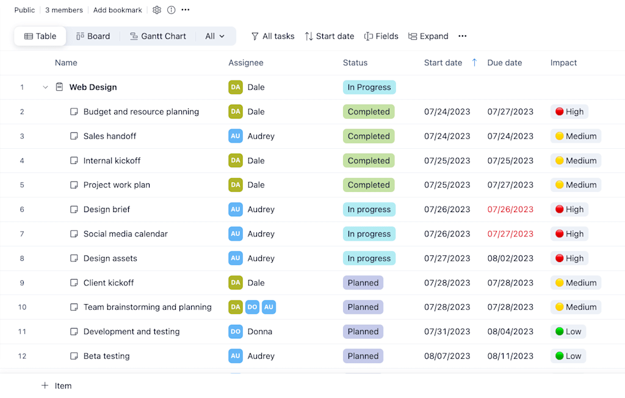Click the Status column header
This screenshot has height=398, width=625.
[x=355, y=63]
